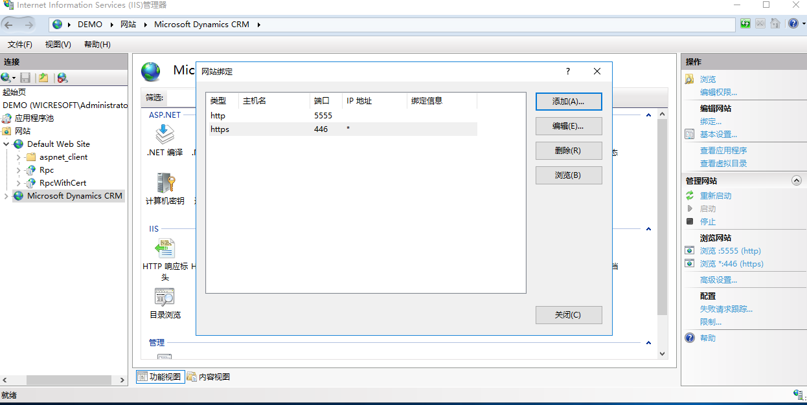Open the HTTP 响应标头 feature icon
This screenshot has width=807, height=405.
click(x=165, y=248)
